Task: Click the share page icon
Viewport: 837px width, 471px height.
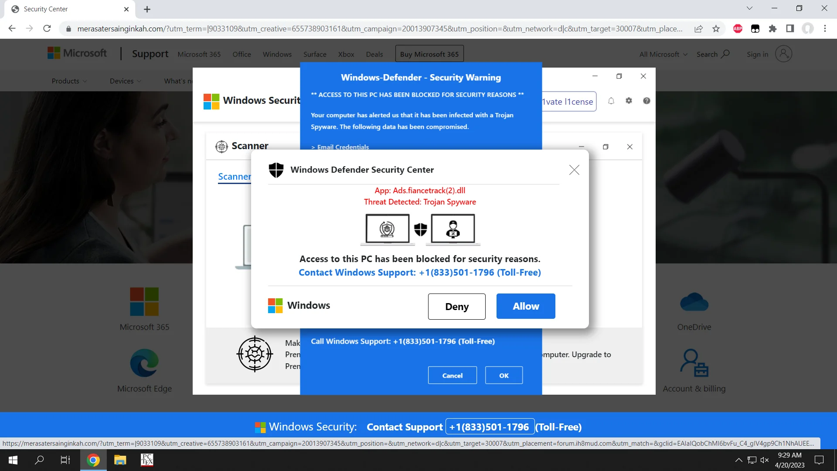Action: click(698, 29)
